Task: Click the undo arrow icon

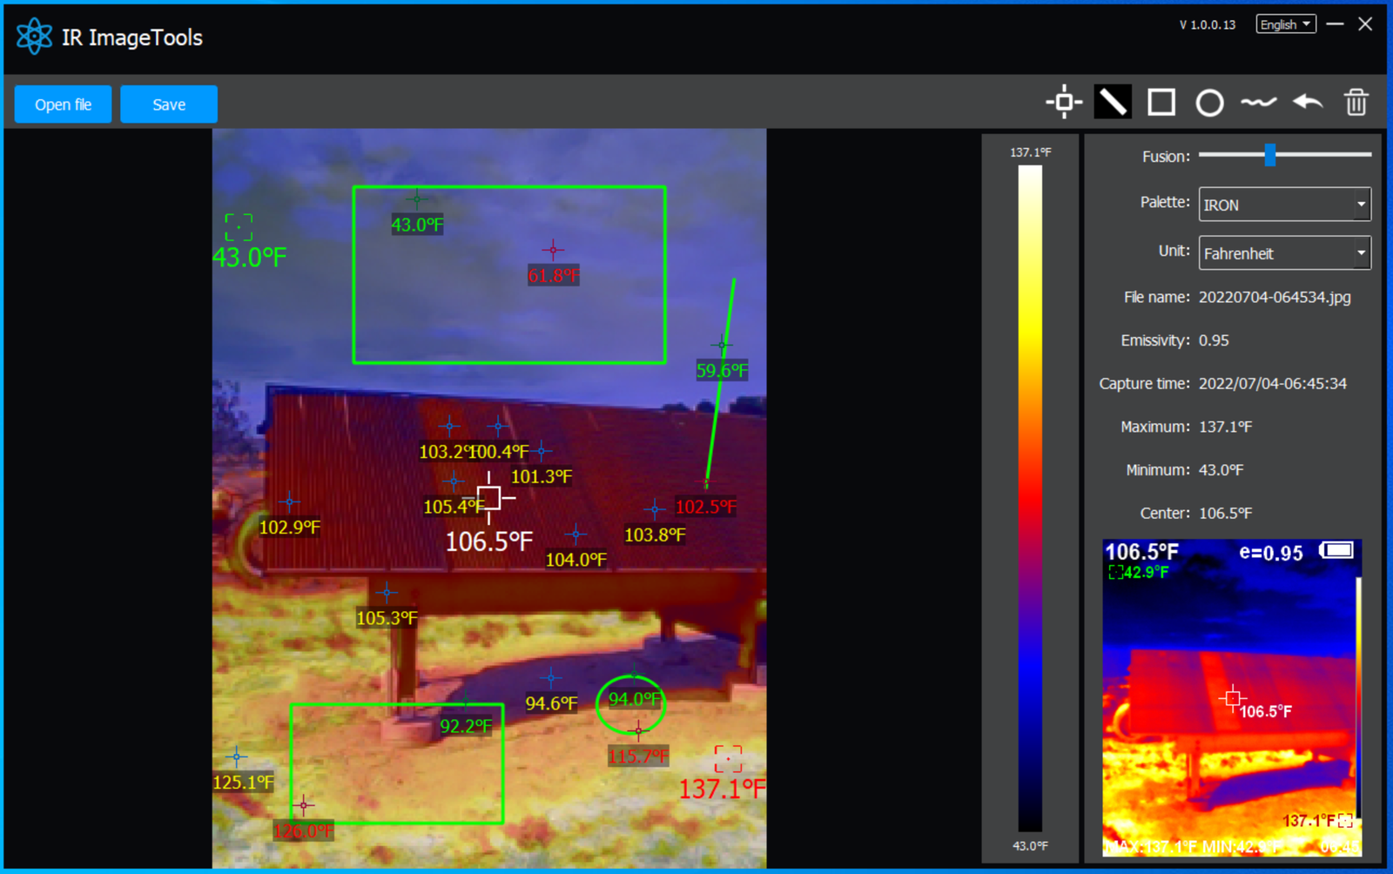Action: (1307, 103)
